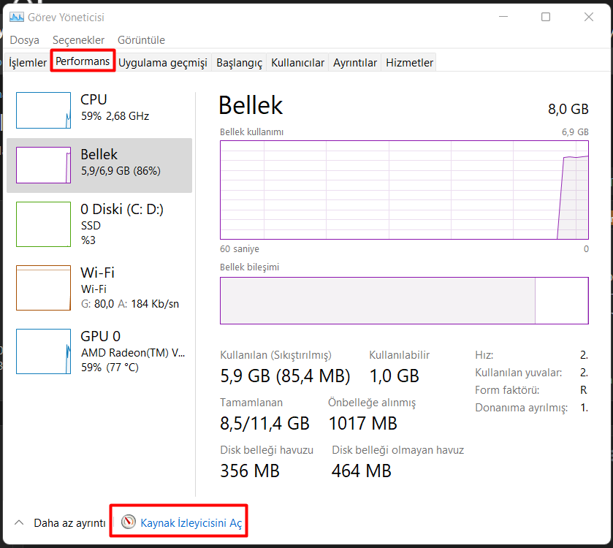
Task: Select the GPU 0 mini graph
Action: pos(43,351)
